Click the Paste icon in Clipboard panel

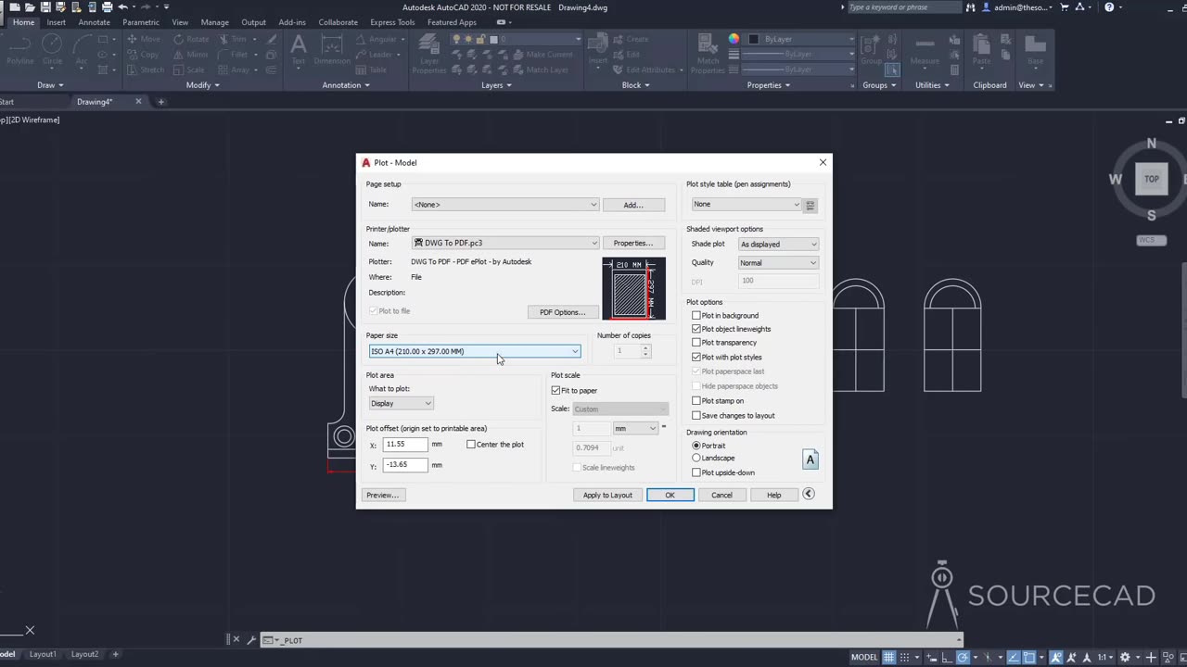point(981,49)
